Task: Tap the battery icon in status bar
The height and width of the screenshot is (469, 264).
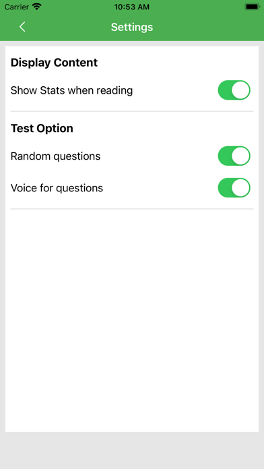Action: [253, 7]
